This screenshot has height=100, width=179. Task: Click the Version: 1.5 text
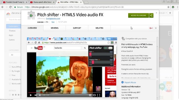tap(126, 89)
